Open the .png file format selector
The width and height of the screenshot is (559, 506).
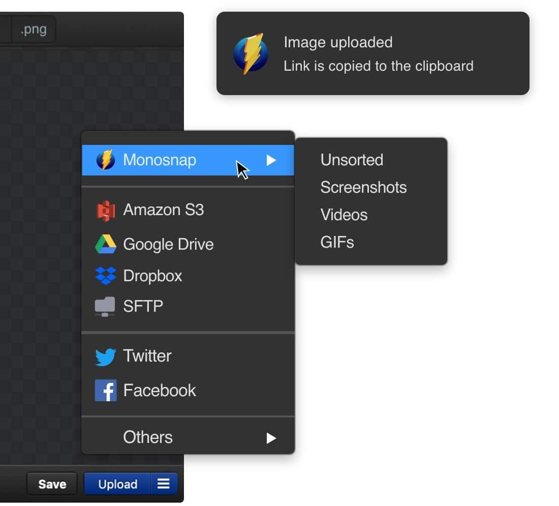coord(34,29)
